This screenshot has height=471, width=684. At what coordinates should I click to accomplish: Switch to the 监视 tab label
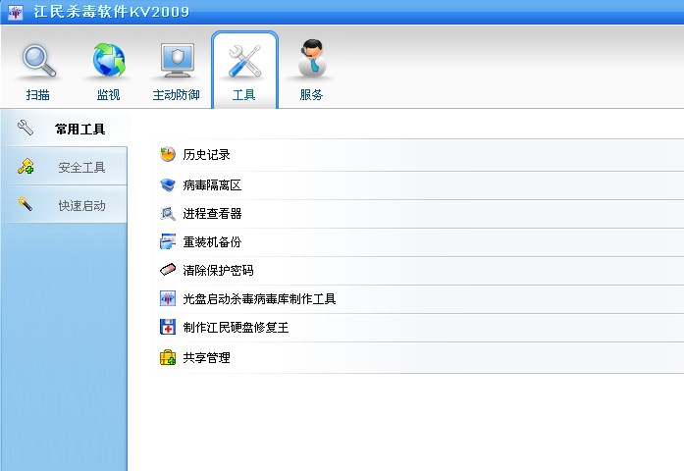[108, 94]
